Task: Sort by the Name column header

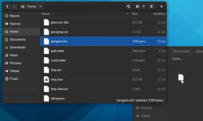Action: click(x=46, y=14)
